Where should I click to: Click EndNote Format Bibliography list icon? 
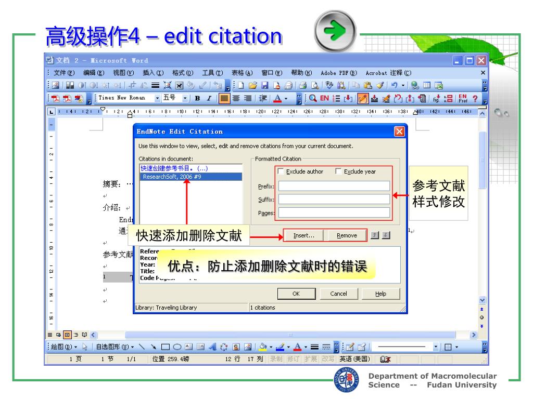(x=336, y=98)
